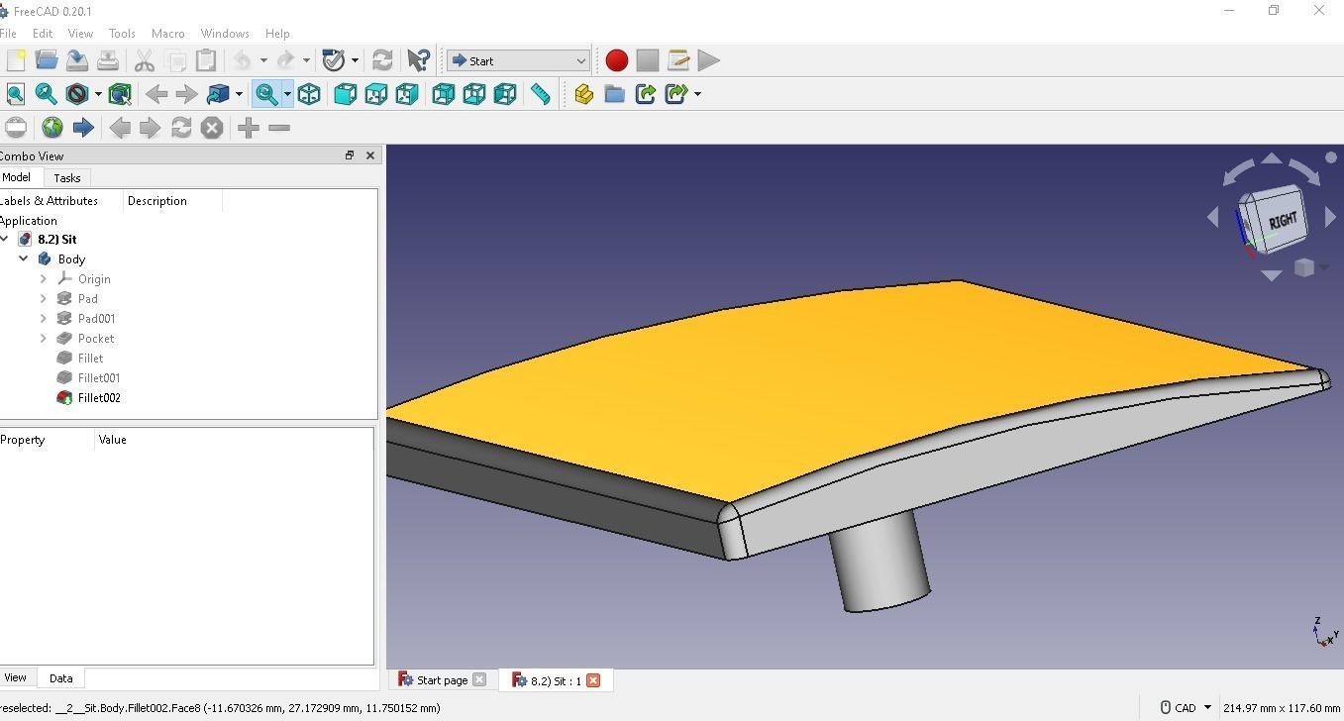Open the Edit menu
The height and width of the screenshot is (721, 1344).
[x=42, y=33]
